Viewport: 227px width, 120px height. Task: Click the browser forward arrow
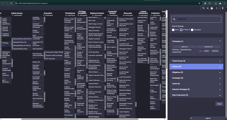7,3
